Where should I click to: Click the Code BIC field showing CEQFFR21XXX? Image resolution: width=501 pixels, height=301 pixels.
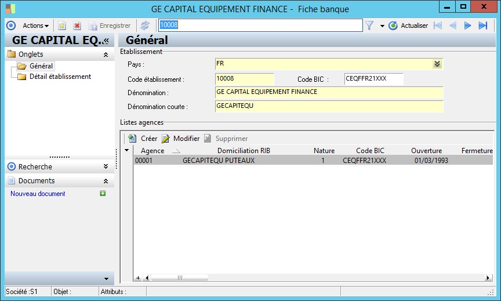pyautogui.click(x=374, y=79)
